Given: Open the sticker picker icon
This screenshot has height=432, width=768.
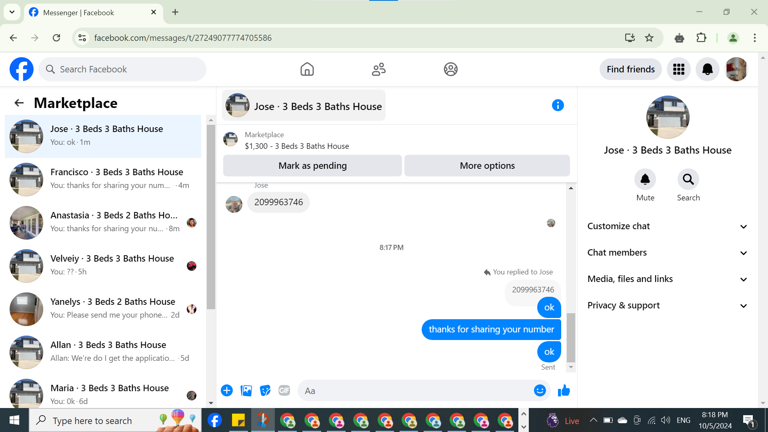Looking at the screenshot, I should point(265,390).
